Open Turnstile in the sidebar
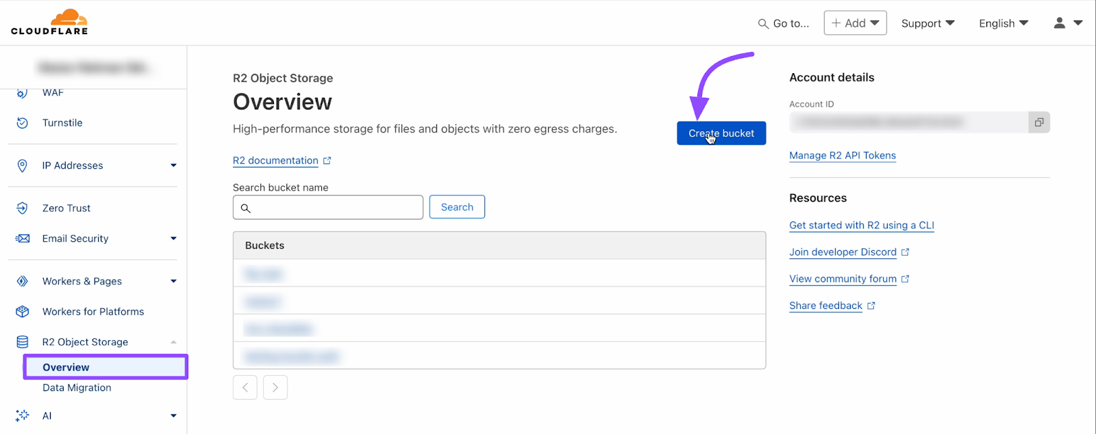The height and width of the screenshot is (434, 1096). coord(62,123)
